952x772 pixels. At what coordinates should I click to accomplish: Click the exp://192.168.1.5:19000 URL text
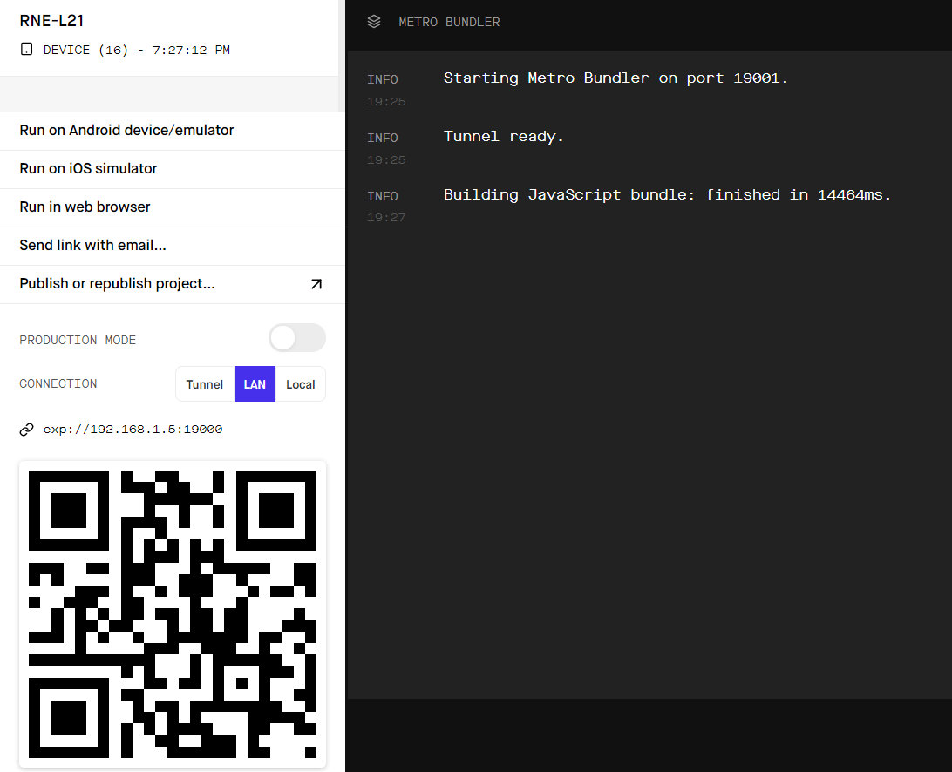133,429
